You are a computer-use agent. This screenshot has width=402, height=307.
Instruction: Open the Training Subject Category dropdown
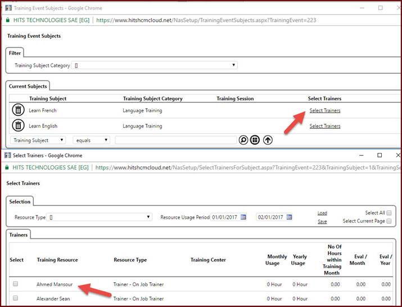[x=155, y=65]
